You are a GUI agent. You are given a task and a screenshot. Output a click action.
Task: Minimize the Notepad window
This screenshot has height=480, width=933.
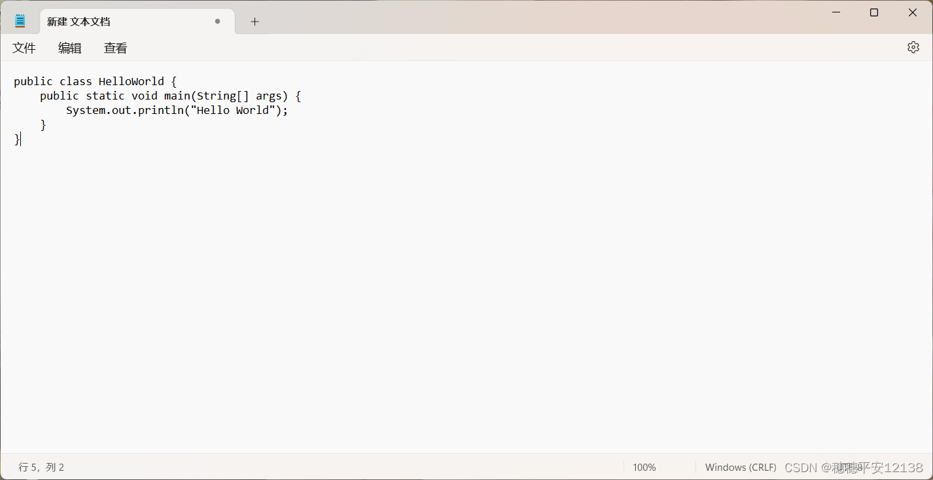click(836, 12)
